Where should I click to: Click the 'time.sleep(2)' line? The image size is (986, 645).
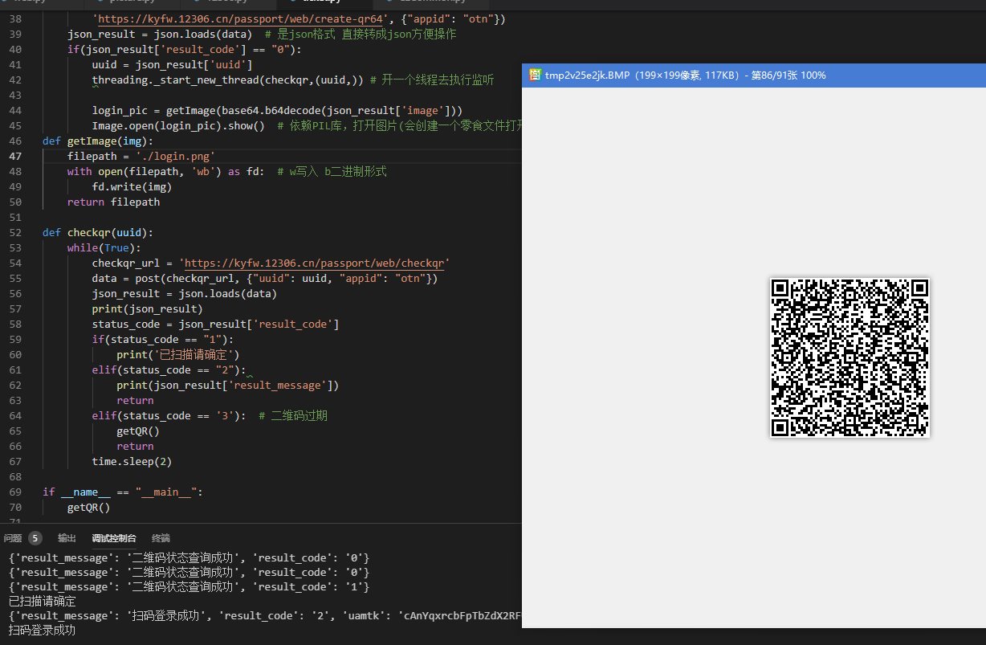[x=132, y=462]
